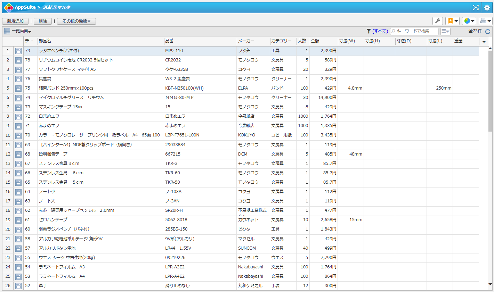Open the printer dropdown menu
The width and height of the screenshot is (494, 292).
point(485,21)
